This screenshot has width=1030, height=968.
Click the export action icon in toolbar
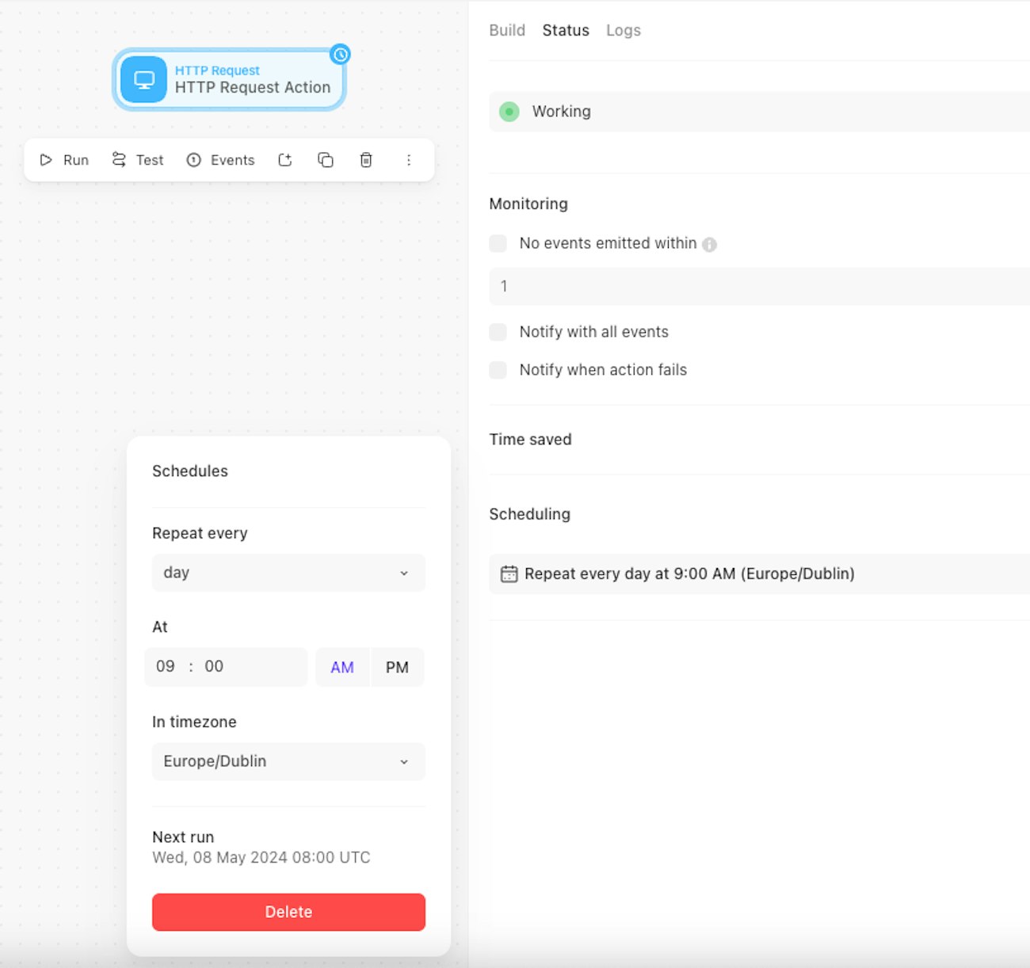[x=285, y=160]
